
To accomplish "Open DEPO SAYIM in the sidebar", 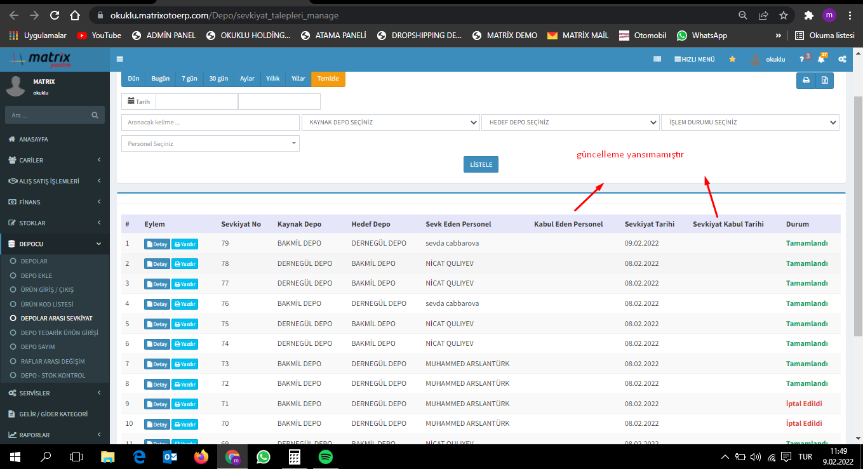I will (x=38, y=347).
